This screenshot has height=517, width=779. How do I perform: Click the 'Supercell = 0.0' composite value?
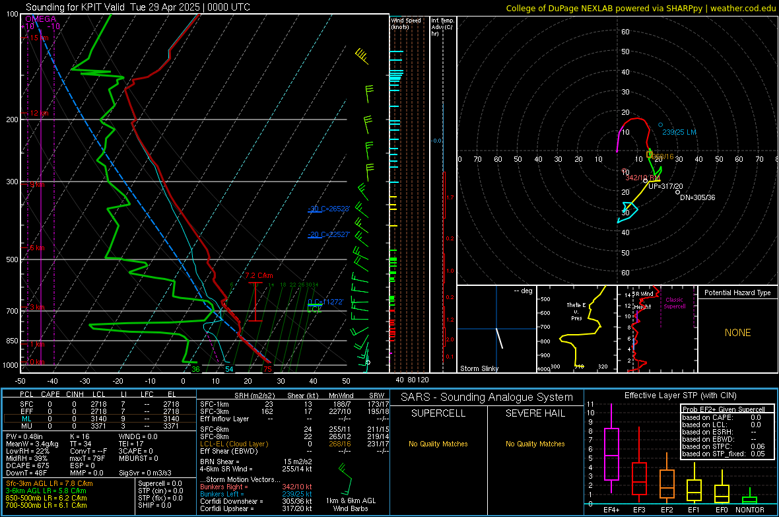[160, 483]
